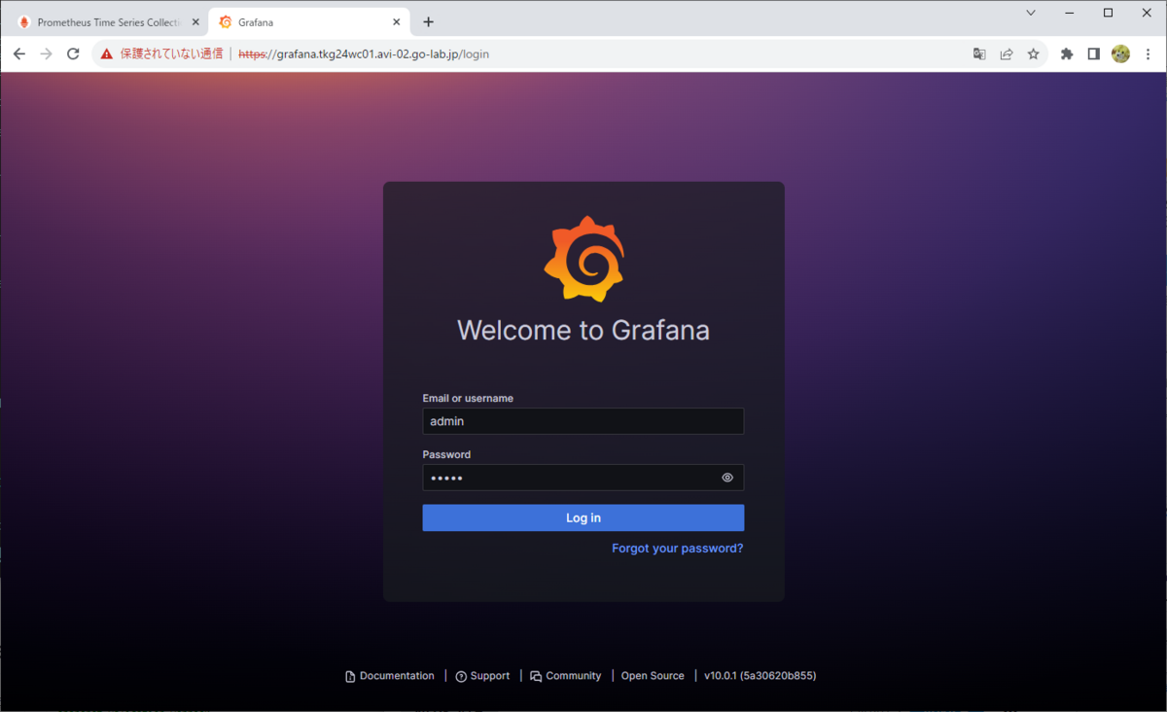Click the red not-secure warning icon
1167x712 pixels.
[107, 54]
